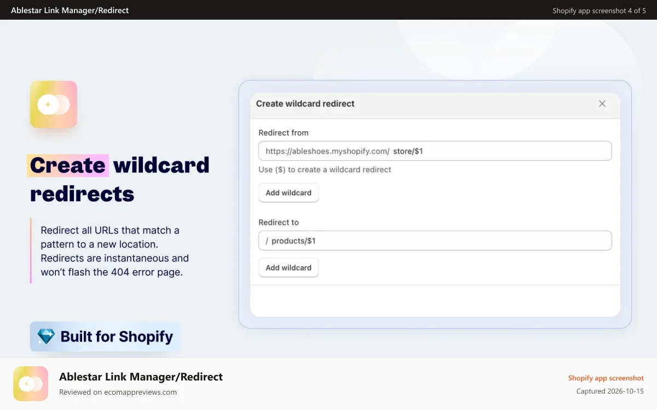
Task: Click the 'https://ableshoes.myshopify.com/' prefix text
Action: pos(327,151)
